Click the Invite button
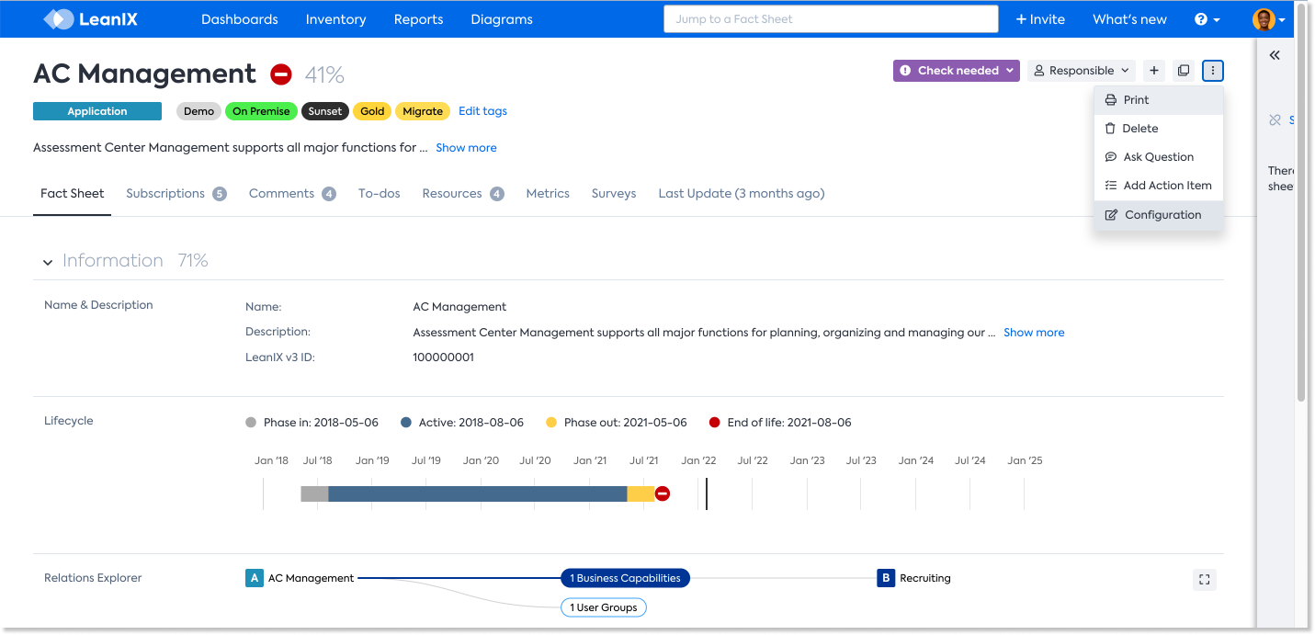Screen dimensions: 1315x635 point(1040,19)
